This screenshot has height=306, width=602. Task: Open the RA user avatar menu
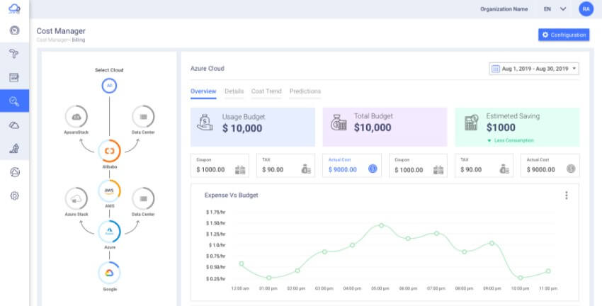(586, 8)
